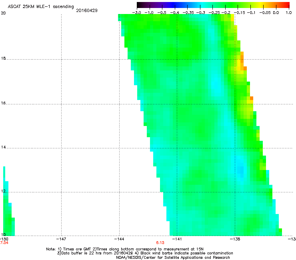Click the colorbar label -0.15
Screen dimensions: 296x260
click(x=239, y=13)
